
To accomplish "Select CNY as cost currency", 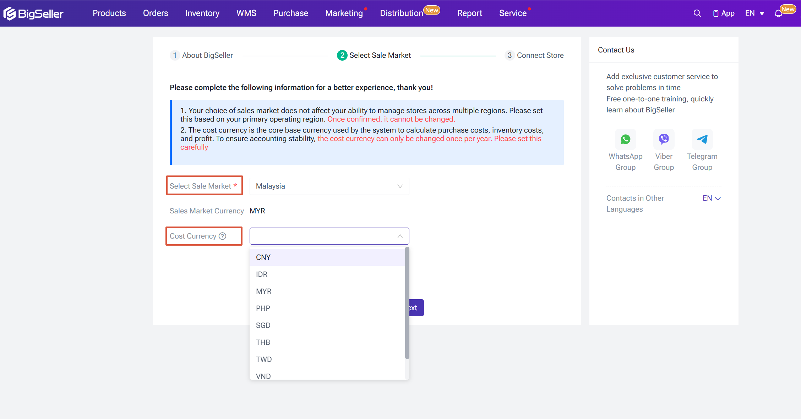I will point(327,257).
